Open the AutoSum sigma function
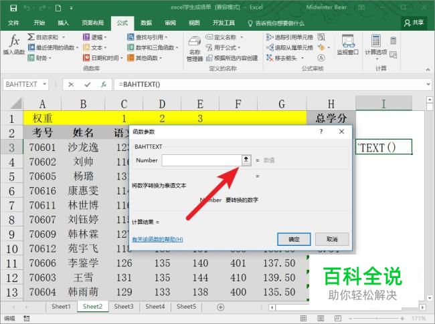 pyautogui.click(x=43, y=37)
